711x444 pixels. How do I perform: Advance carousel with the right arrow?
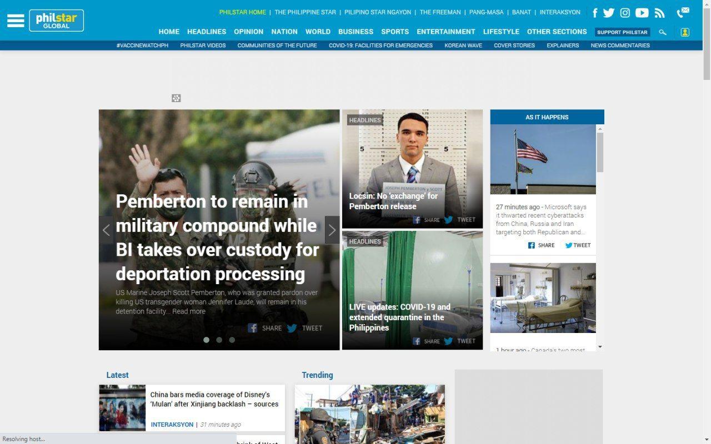pos(332,230)
